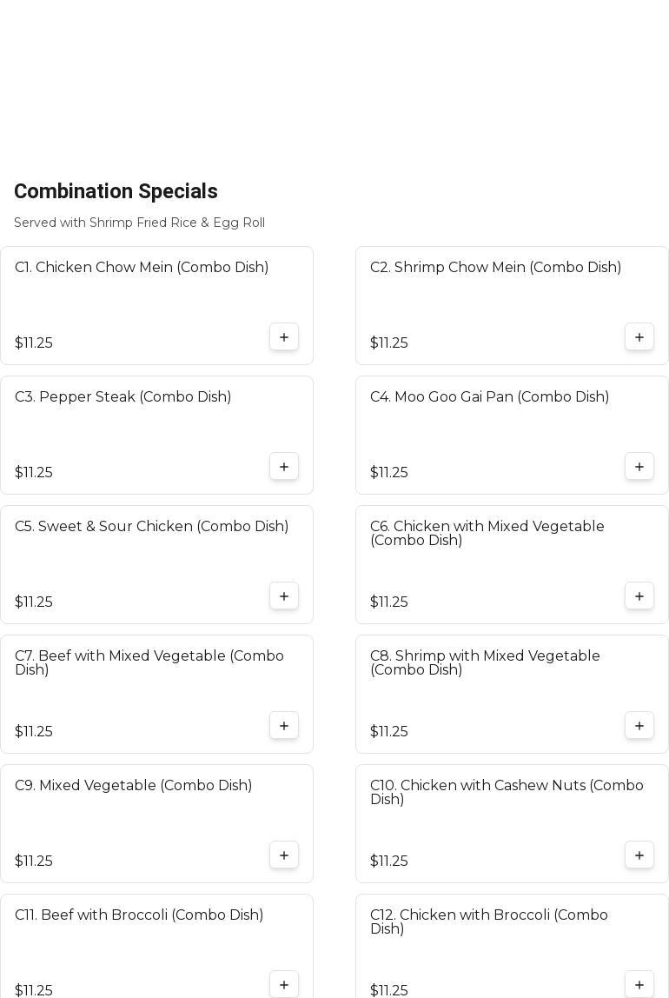Add C9 Mixed Vegetable combo
This screenshot has height=998, width=669.
(284, 855)
